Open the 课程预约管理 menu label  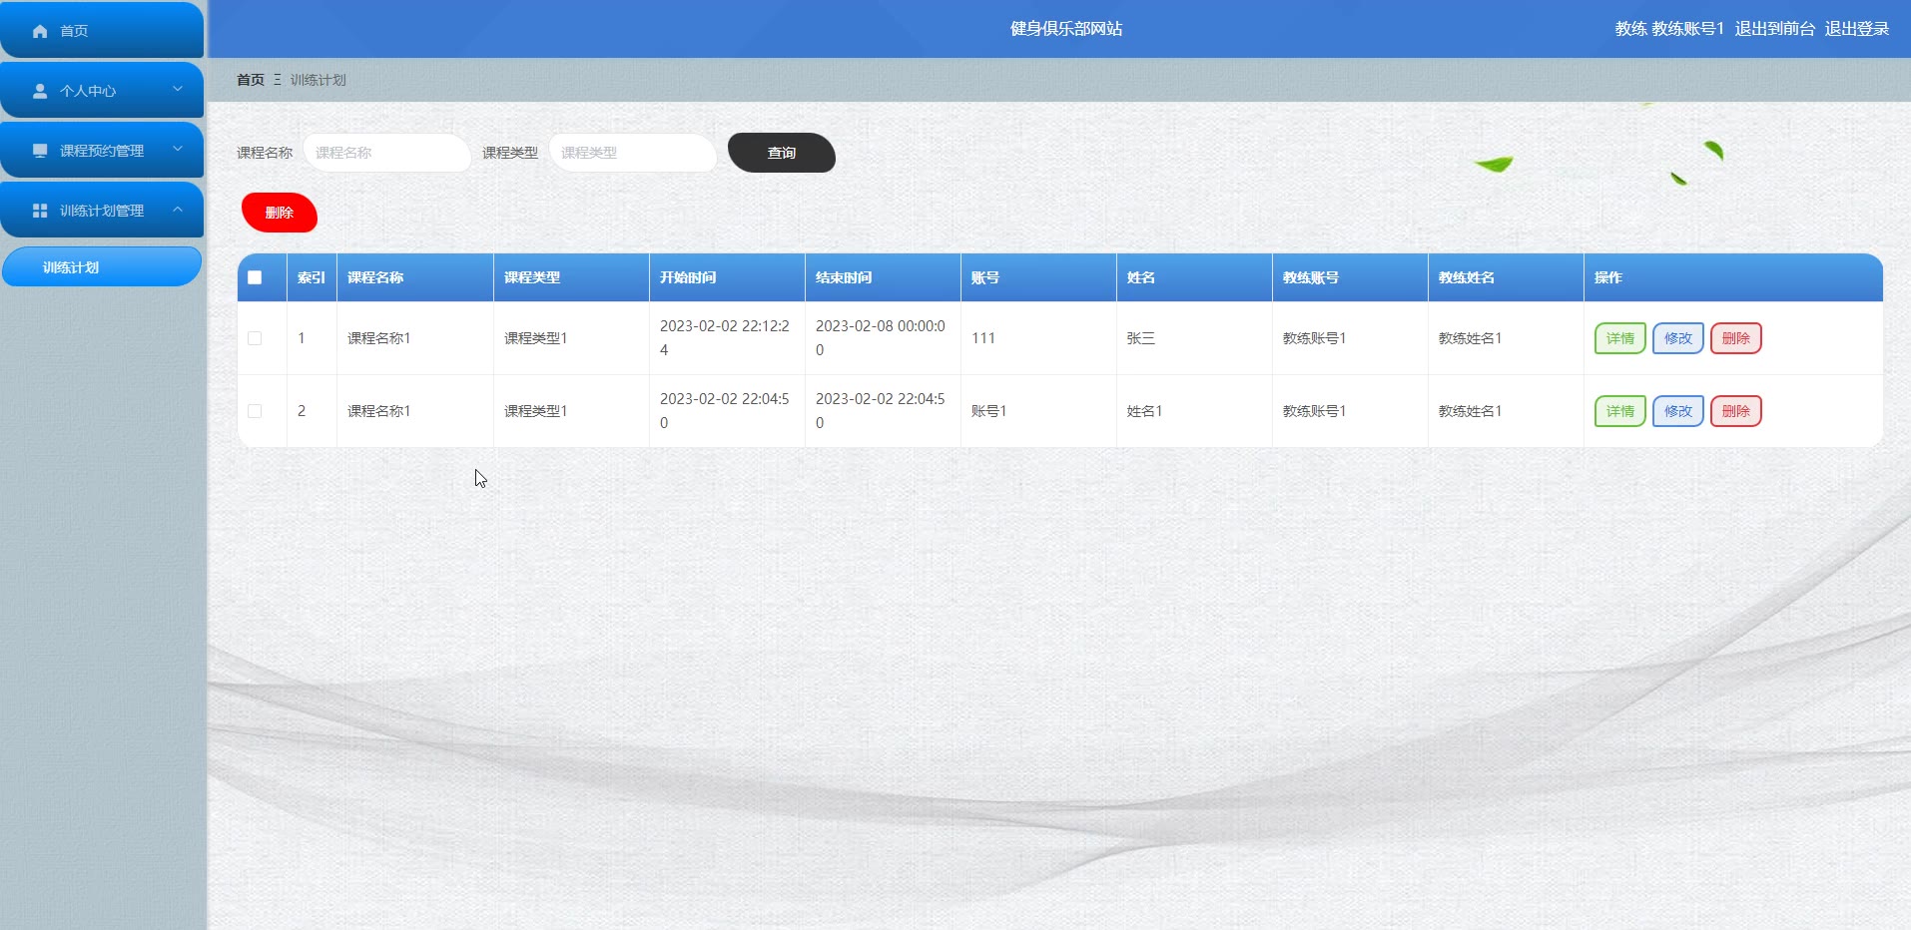(x=102, y=151)
